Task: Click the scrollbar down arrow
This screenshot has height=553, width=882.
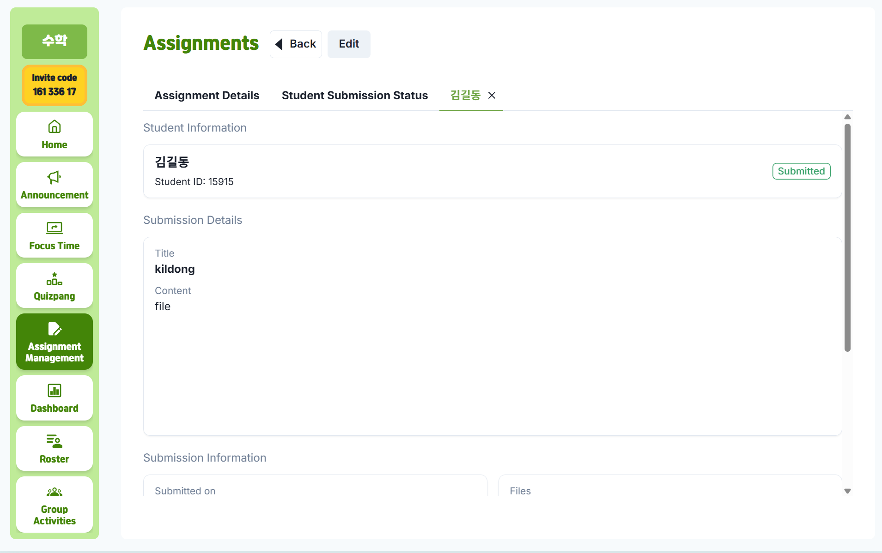Action: 847,491
